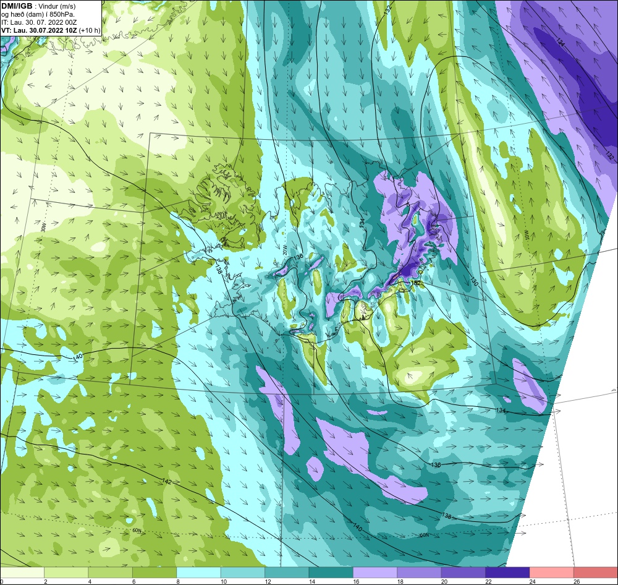Pick the 20–22 m/s violet legend swatch
The image size is (618, 585).
point(463,573)
